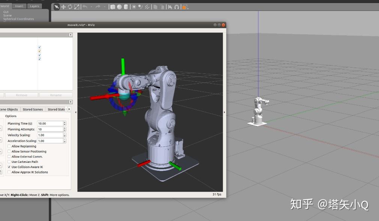Click the Velocity Scaling input field
The image size is (379, 221).
(50, 135)
